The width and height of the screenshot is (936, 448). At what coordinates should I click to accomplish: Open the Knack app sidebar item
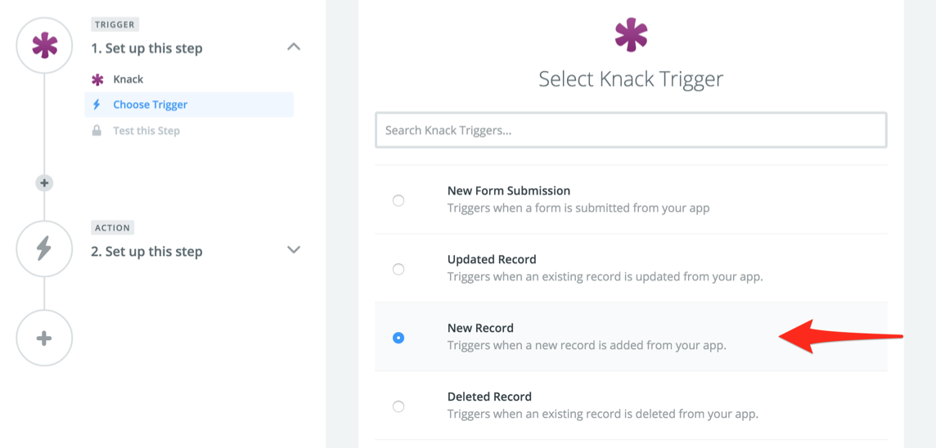click(128, 79)
